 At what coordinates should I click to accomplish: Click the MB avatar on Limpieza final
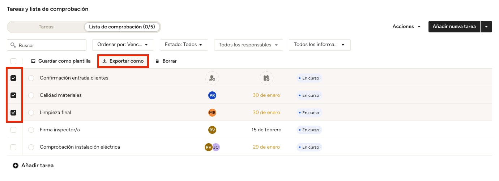212,113
